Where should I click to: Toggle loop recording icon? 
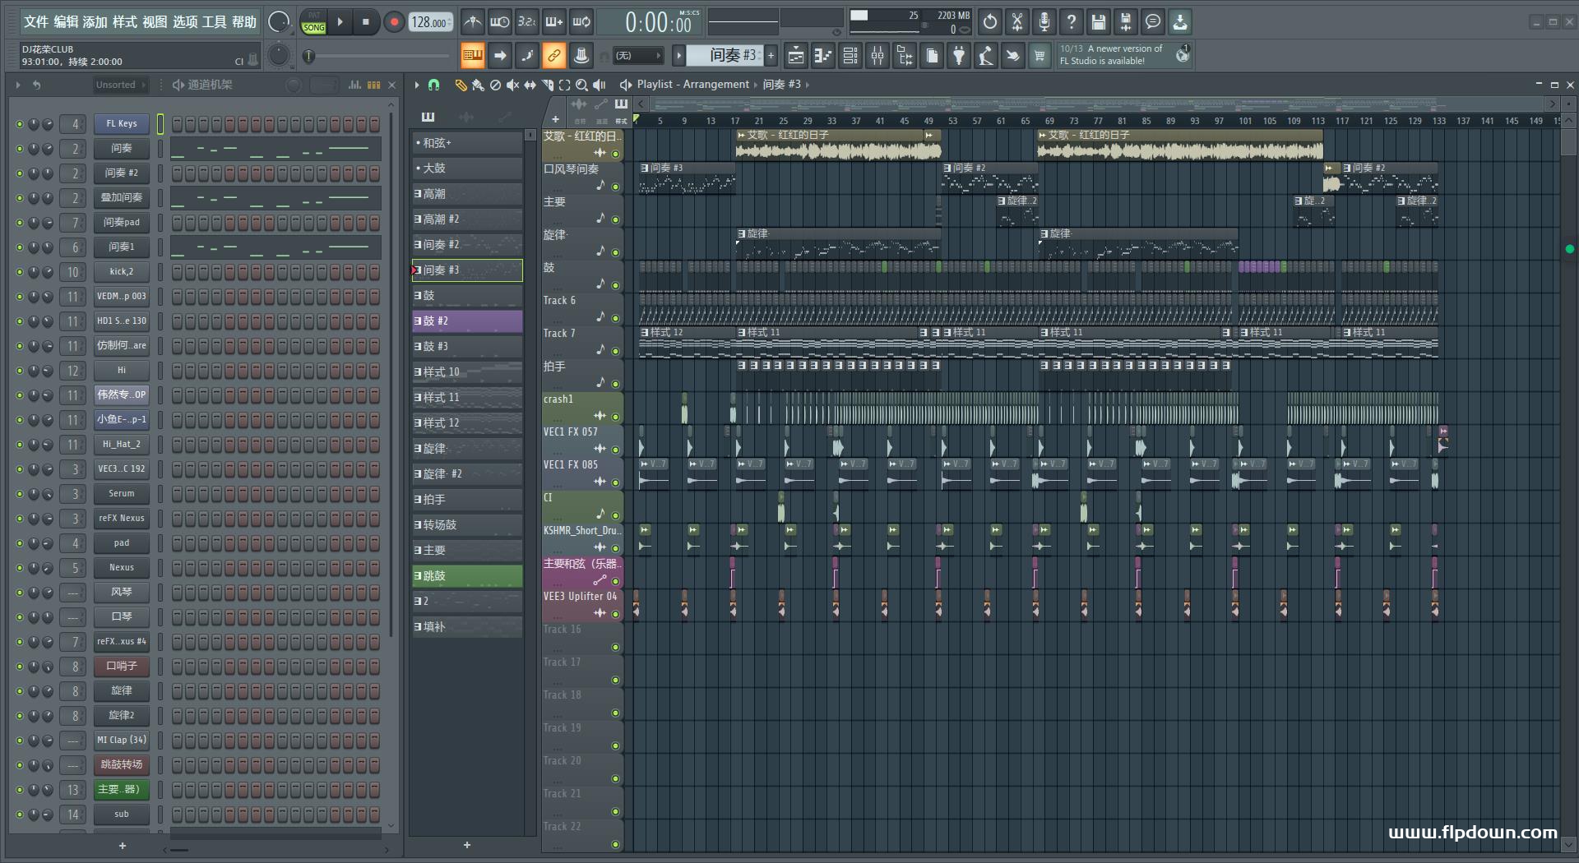[x=581, y=22]
